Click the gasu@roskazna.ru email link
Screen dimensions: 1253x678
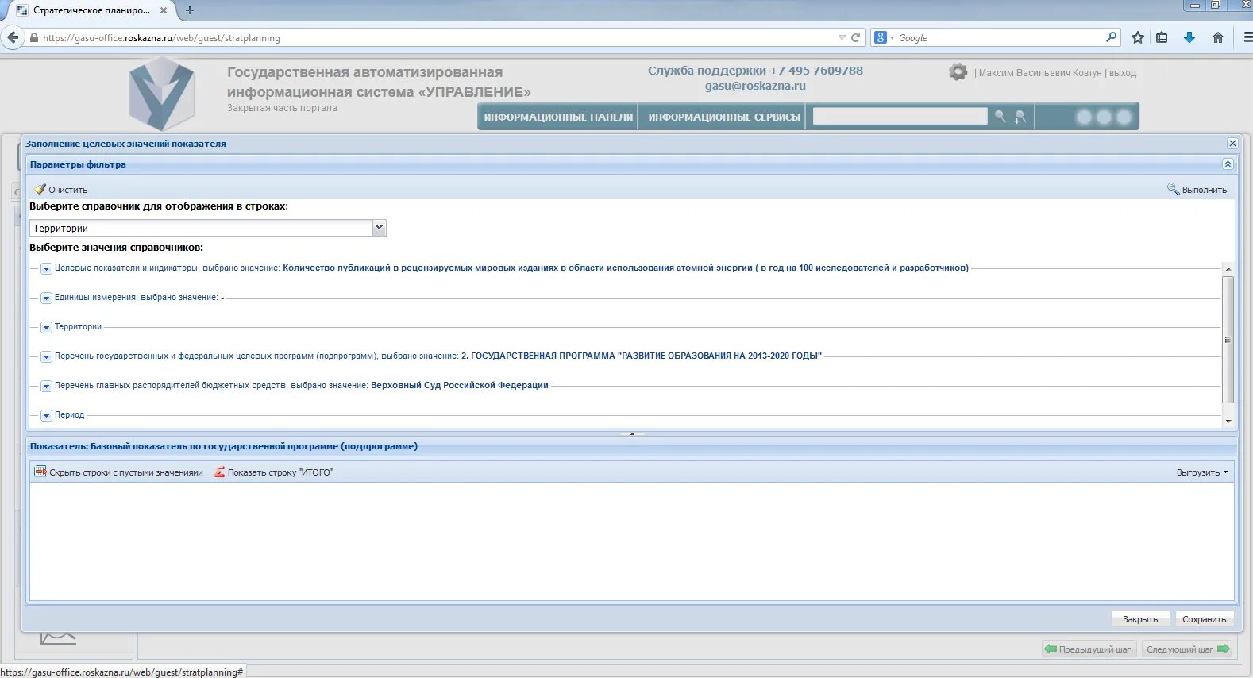(755, 86)
